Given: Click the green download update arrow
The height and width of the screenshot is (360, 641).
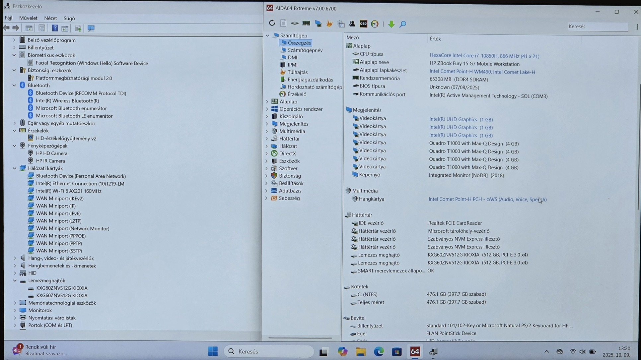Looking at the screenshot, I should (391, 24).
